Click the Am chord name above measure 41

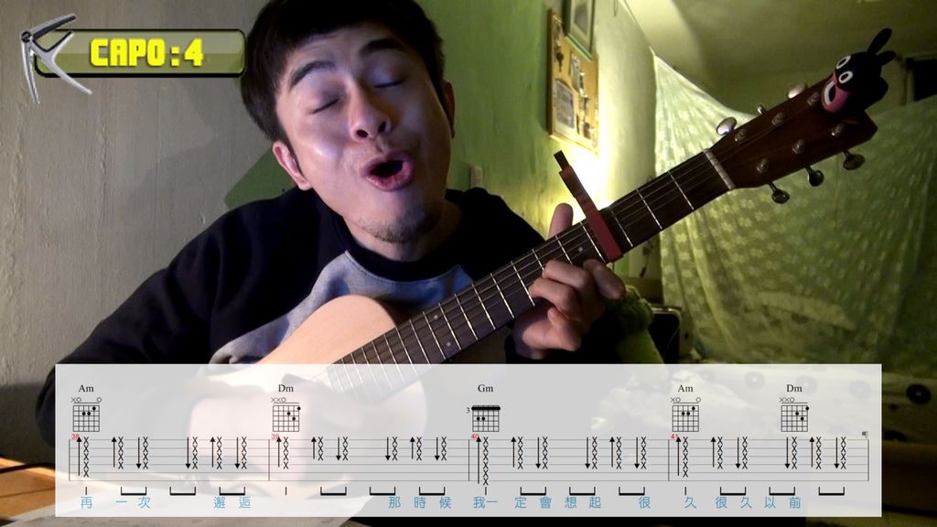(x=684, y=388)
